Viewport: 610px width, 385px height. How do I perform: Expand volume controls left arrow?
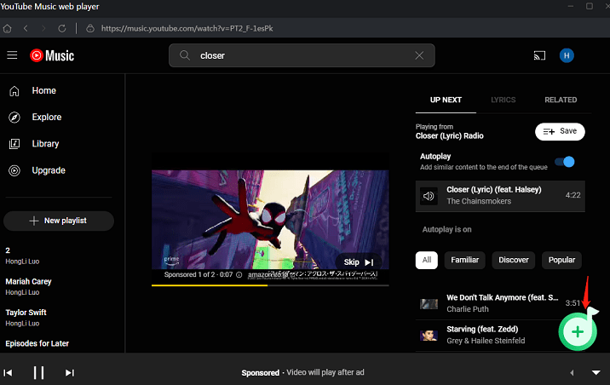click(x=572, y=372)
